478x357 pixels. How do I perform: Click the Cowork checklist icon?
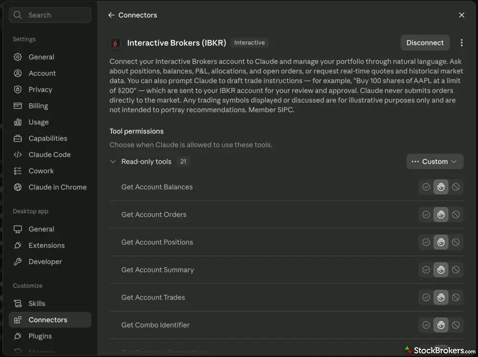(x=18, y=171)
